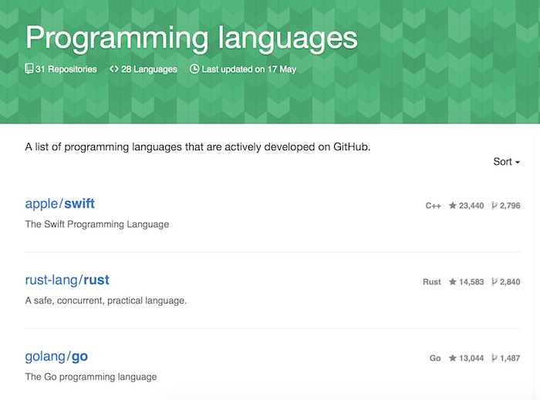Click the repository icon beside 31 Repositories
Image resolution: width=540 pixels, height=400 pixels.
coord(29,69)
